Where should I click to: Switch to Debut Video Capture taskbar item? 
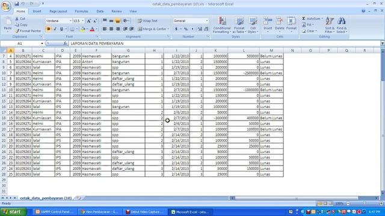146,212
